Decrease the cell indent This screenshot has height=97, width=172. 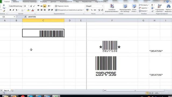(49, 10)
